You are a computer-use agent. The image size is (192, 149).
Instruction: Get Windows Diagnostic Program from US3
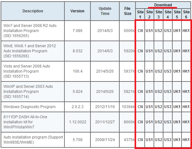[x=168, y=107]
